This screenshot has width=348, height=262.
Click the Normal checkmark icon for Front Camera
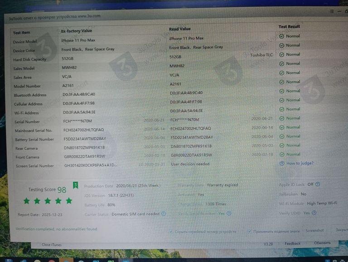(281, 155)
